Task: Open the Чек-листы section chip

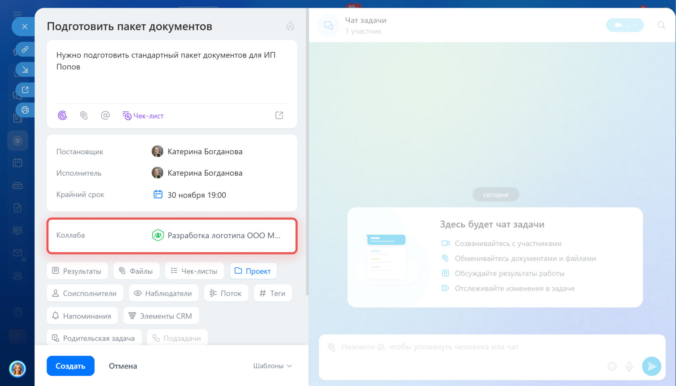Action: 194,271
